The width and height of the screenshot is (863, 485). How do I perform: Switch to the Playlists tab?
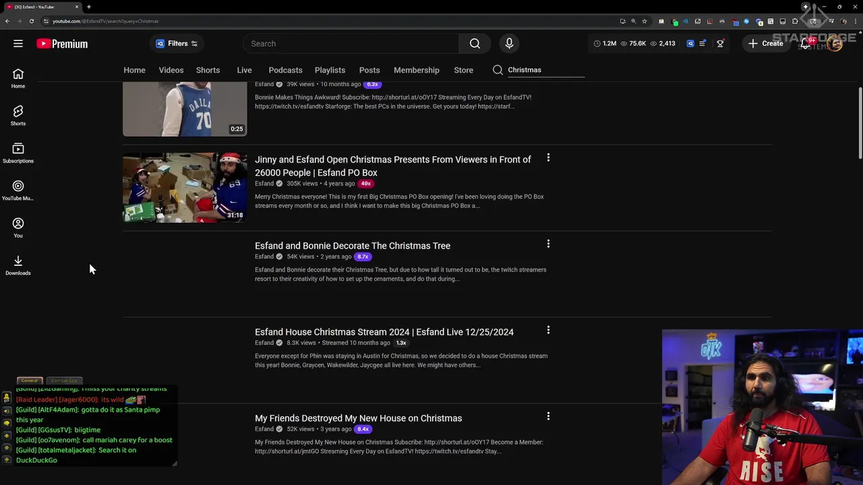(x=330, y=70)
